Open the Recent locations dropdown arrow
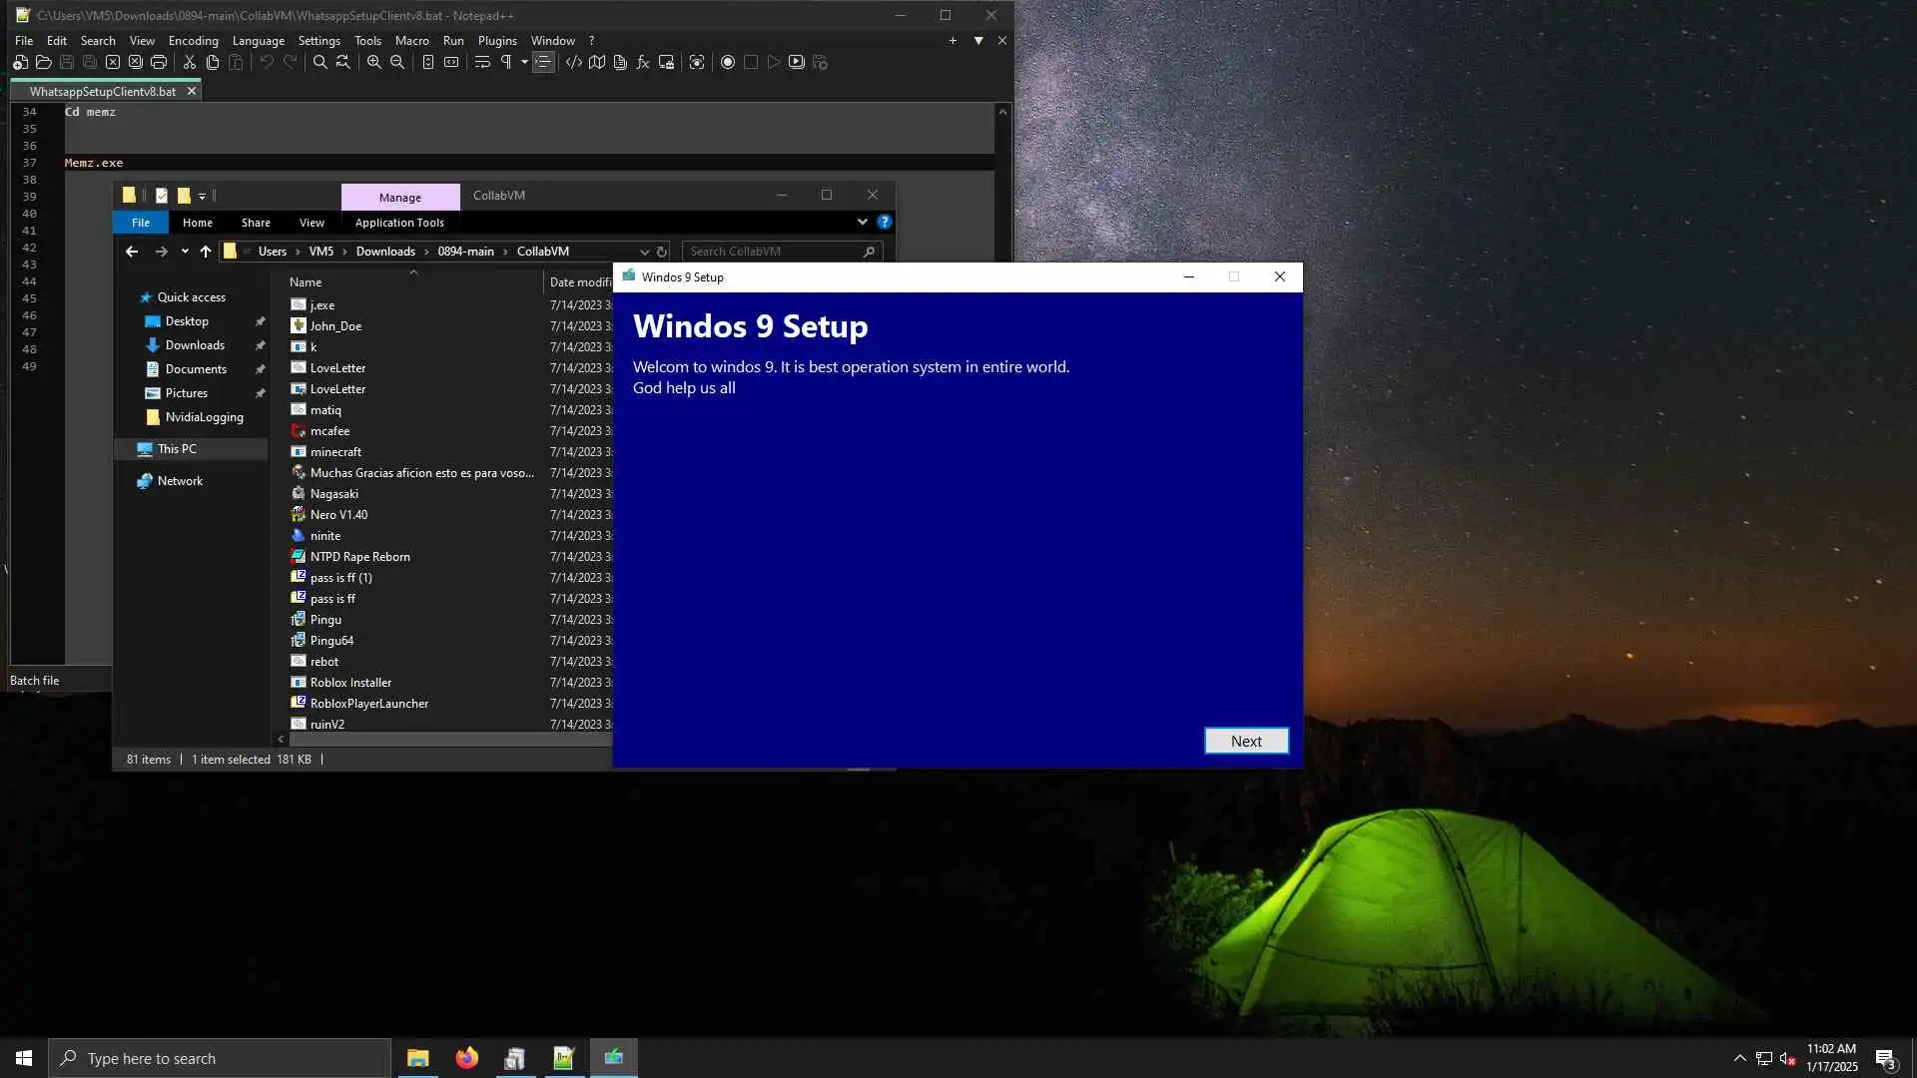 tap(185, 252)
